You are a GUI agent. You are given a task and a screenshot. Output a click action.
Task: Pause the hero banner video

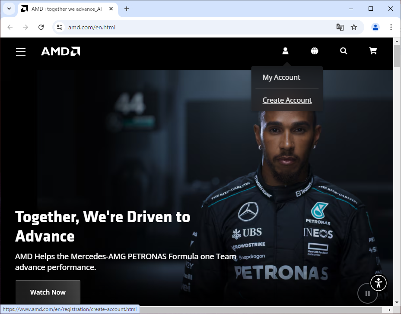tap(368, 293)
